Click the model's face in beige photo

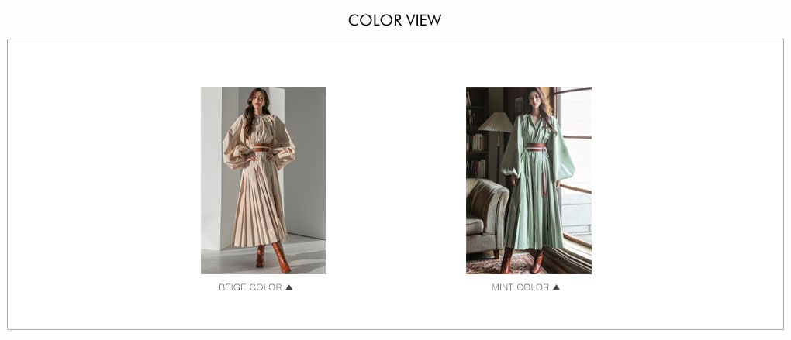258,98
